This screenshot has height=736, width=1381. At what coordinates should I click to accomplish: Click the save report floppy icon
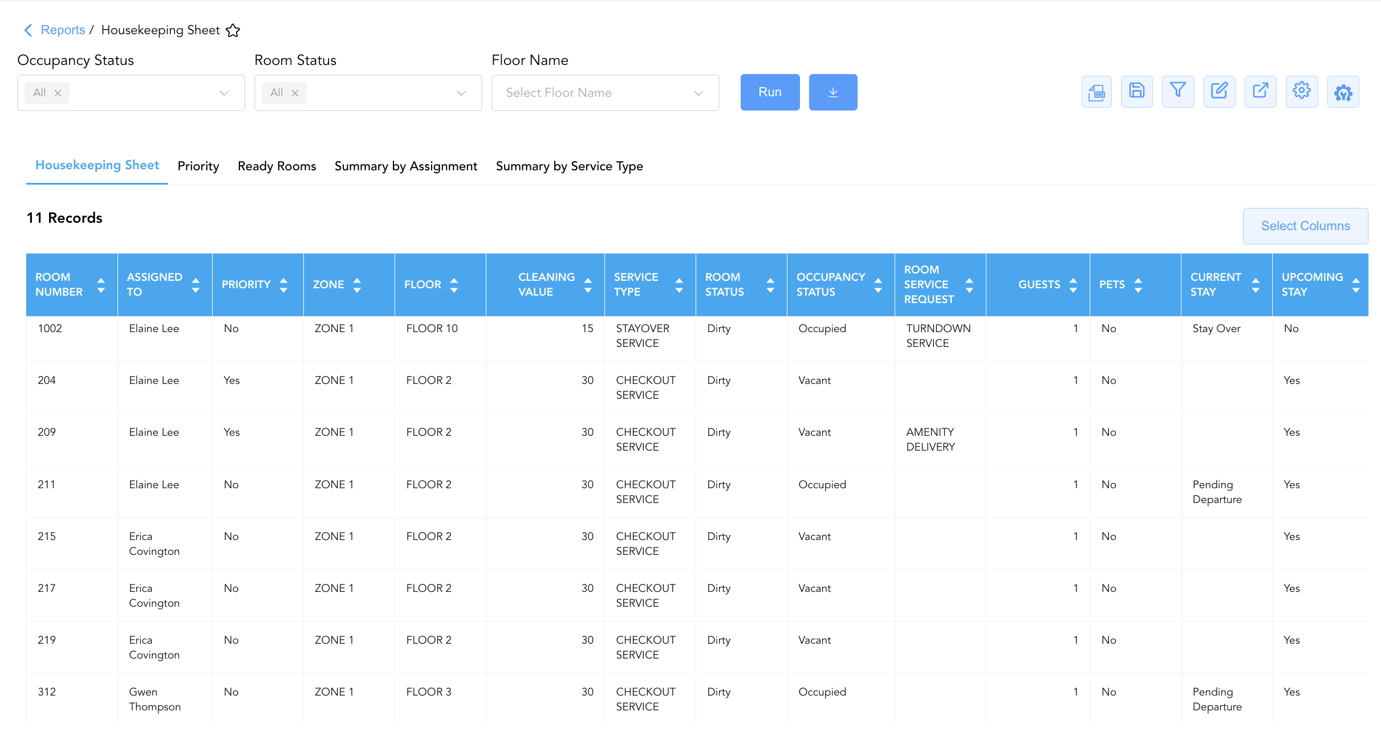(1136, 92)
